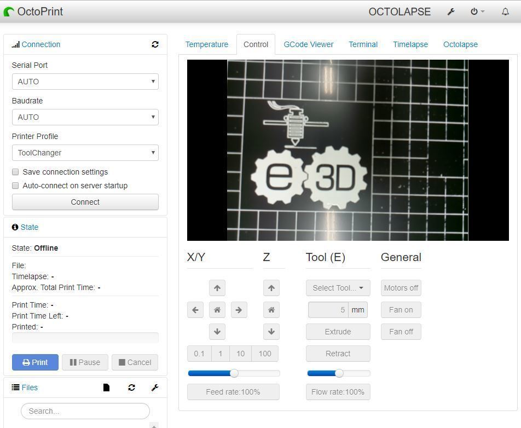Select the 10 mm jog distance

point(240,354)
